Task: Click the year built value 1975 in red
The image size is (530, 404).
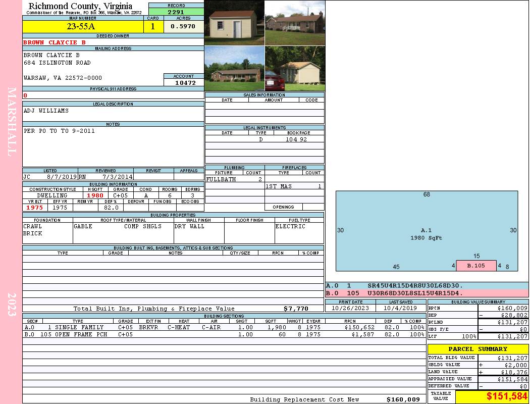Action: 35,208
